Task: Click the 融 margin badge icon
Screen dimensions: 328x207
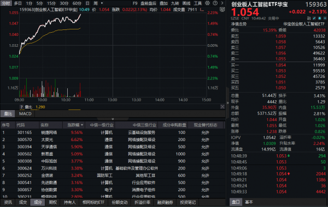Action: [309, 19]
